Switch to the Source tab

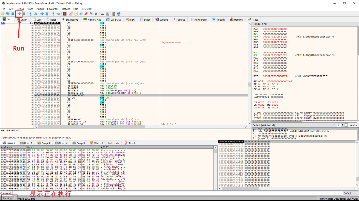(179, 19)
